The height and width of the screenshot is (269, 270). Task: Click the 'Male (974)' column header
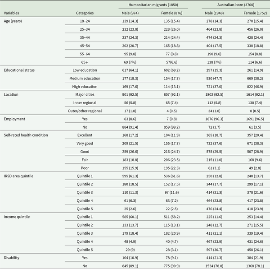[130, 13]
